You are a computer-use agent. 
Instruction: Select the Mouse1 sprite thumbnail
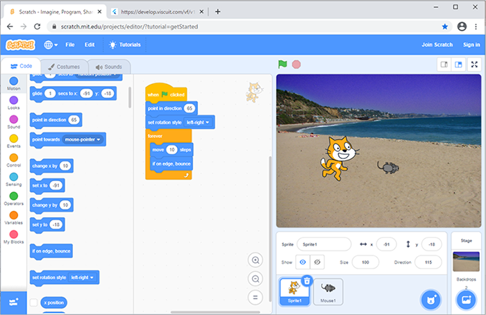pyautogui.click(x=328, y=292)
